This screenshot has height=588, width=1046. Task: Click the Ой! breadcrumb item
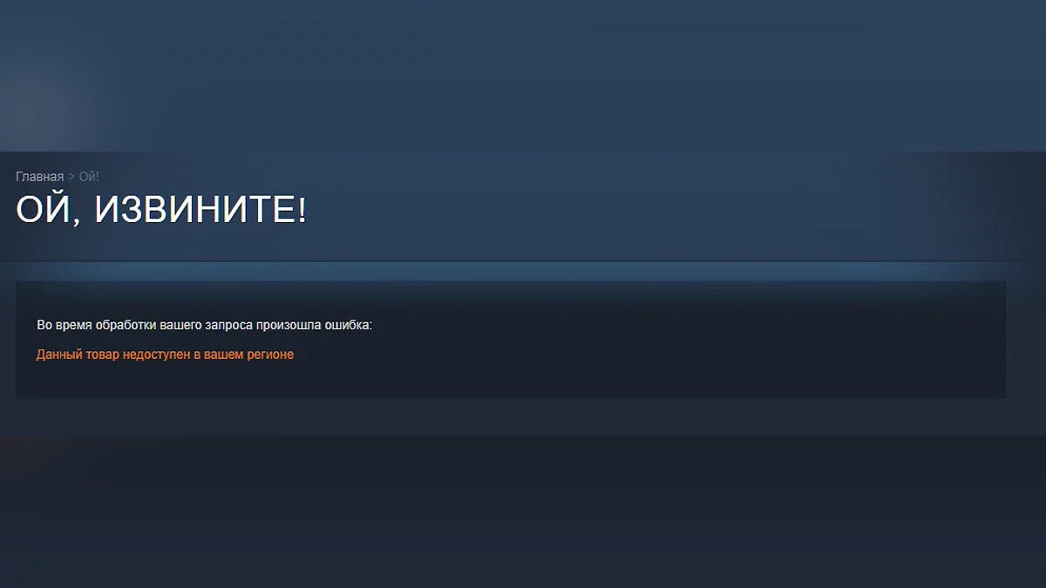(x=89, y=177)
